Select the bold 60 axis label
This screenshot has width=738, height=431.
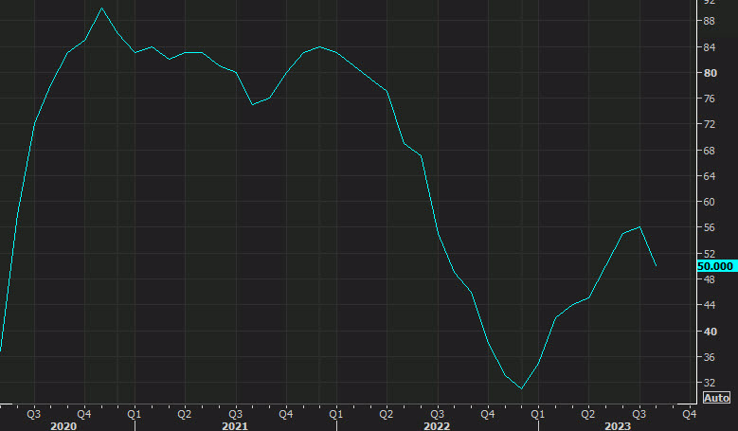click(x=709, y=202)
